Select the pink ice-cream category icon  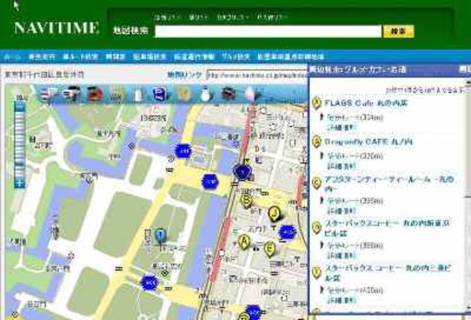coord(250,94)
